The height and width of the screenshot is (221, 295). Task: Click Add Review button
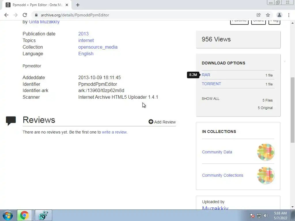[162, 122]
